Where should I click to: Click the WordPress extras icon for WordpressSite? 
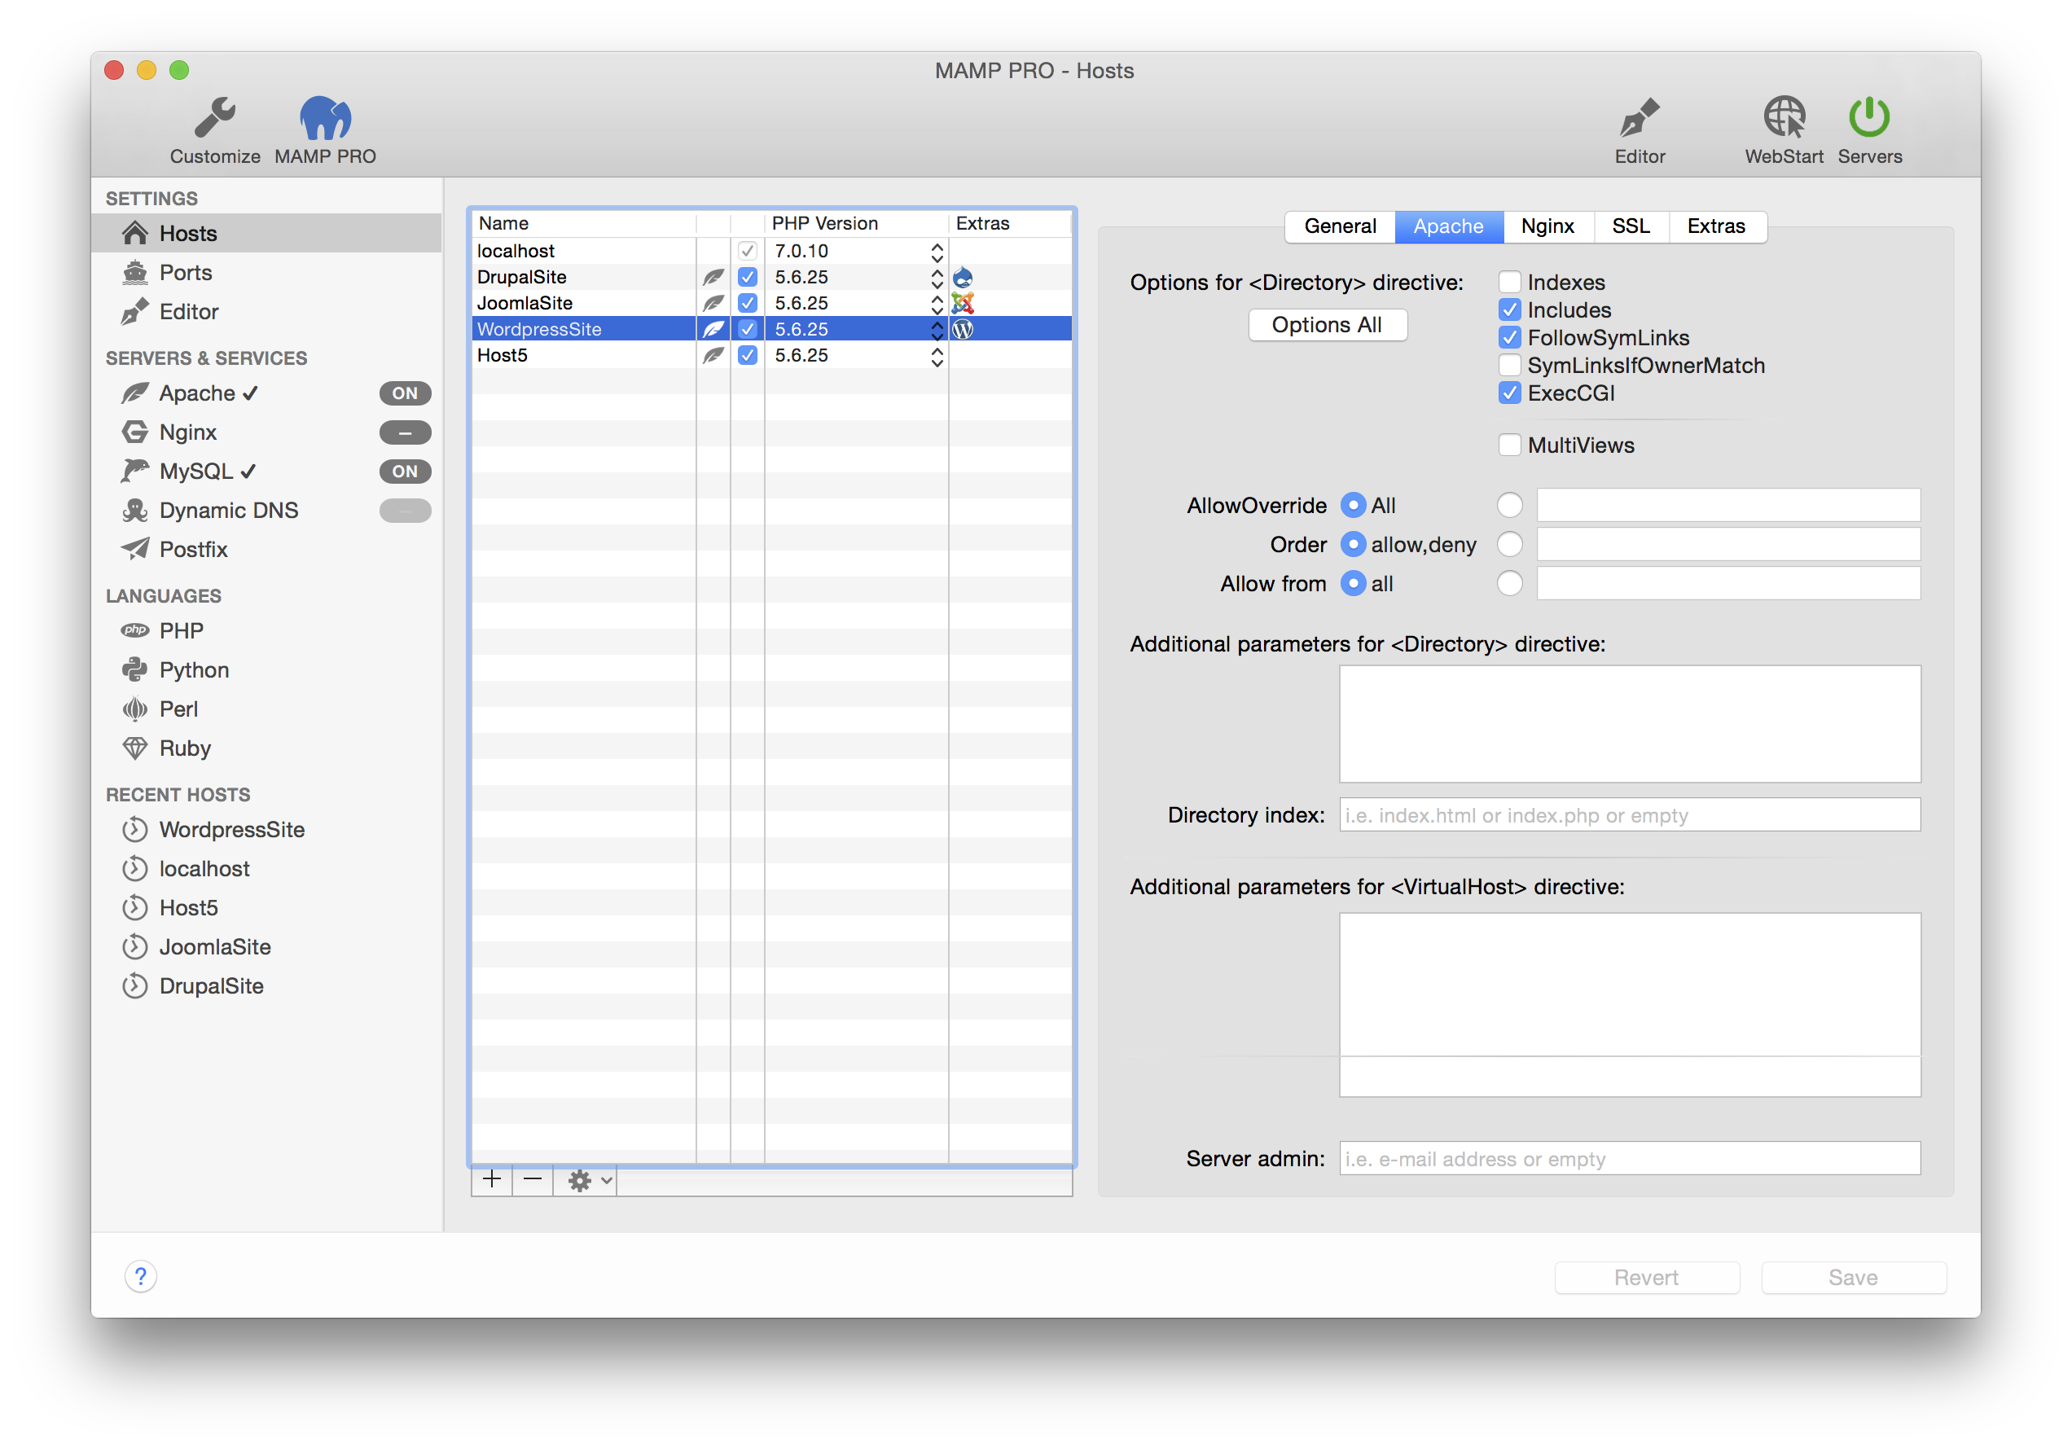963,329
